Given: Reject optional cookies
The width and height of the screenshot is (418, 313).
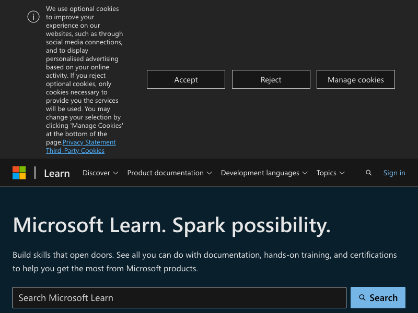Looking at the screenshot, I should coord(271,79).
